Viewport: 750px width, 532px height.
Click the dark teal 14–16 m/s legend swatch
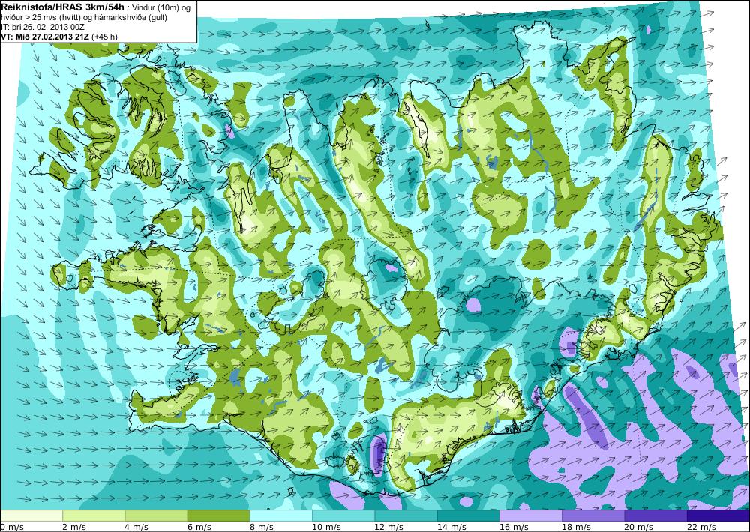click(468, 516)
